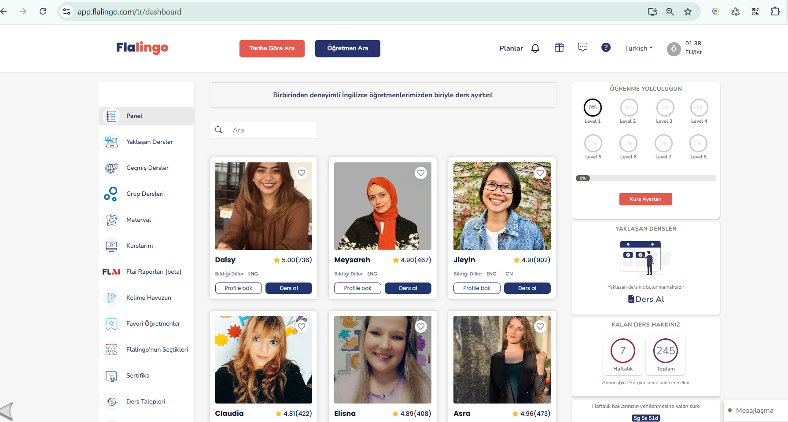Click the Flalingo'nun Seçtikleri people icon
Image resolution: width=788 pixels, height=422 pixels.
tap(111, 349)
